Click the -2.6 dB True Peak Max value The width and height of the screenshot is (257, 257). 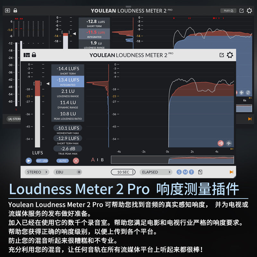[x=68, y=149]
